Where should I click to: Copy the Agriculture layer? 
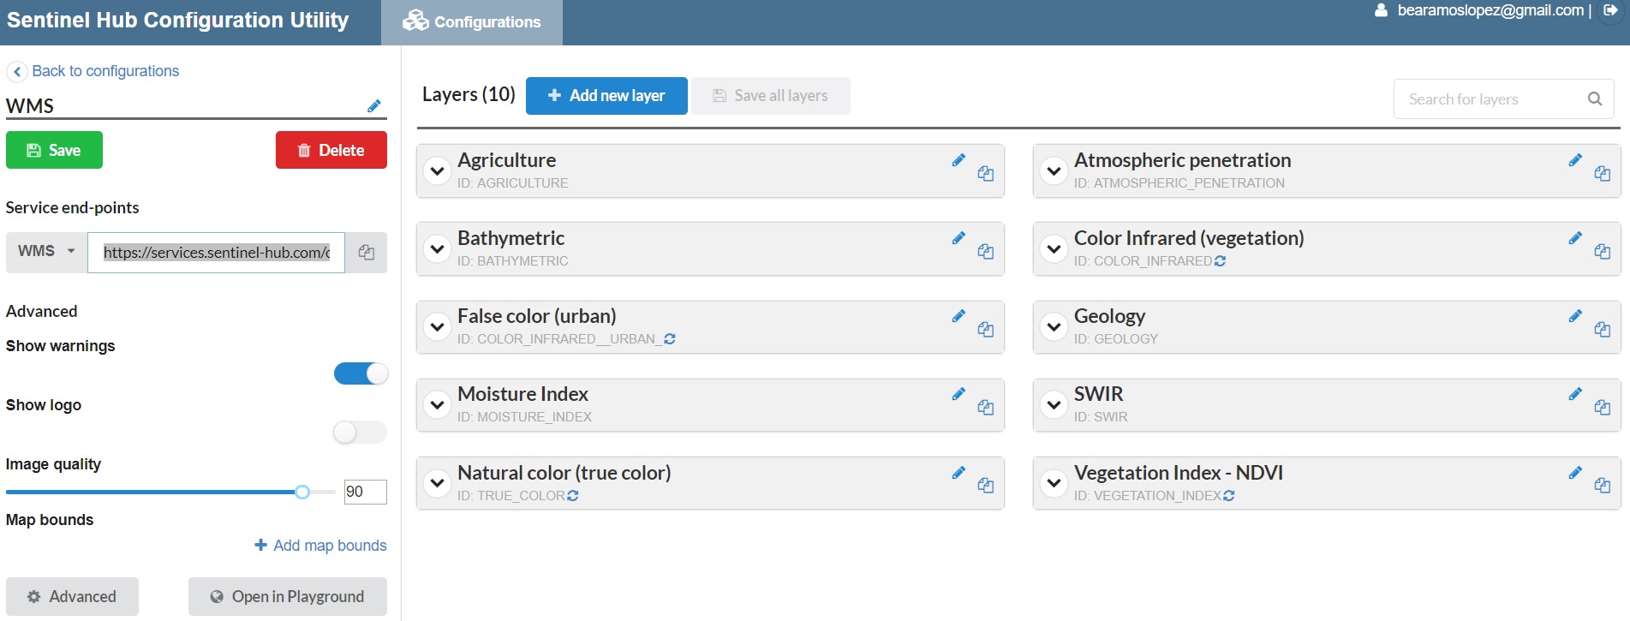(x=986, y=174)
